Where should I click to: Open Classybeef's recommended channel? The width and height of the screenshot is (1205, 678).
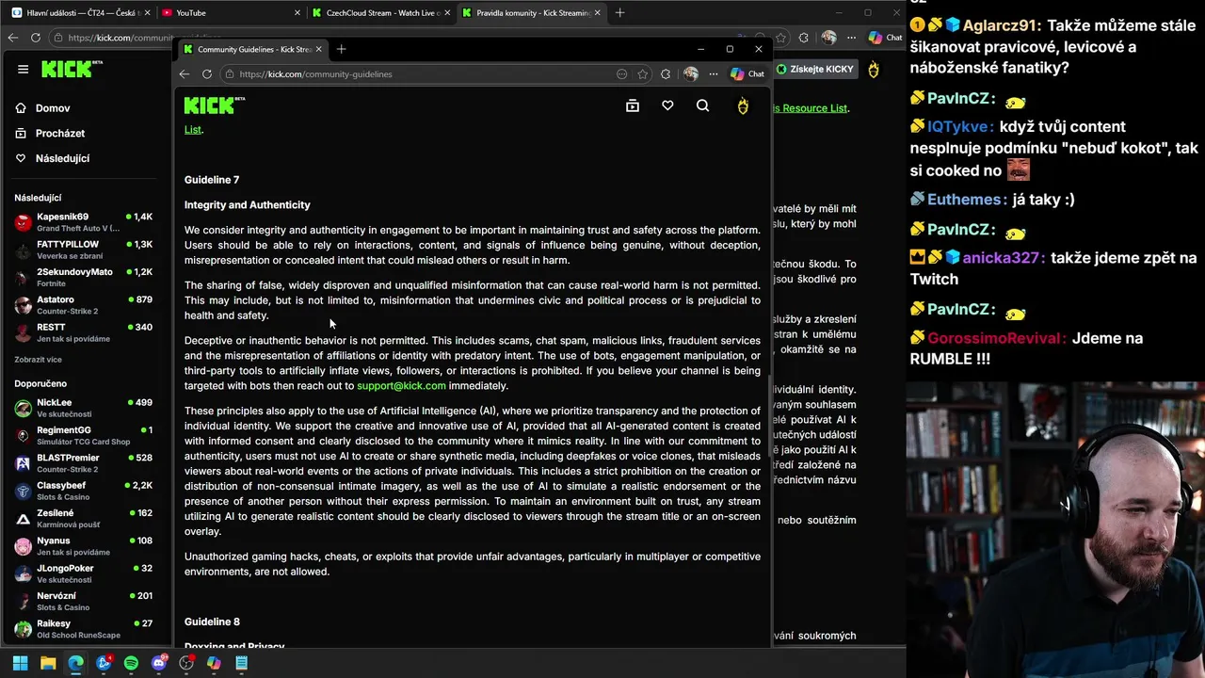(84, 491)
